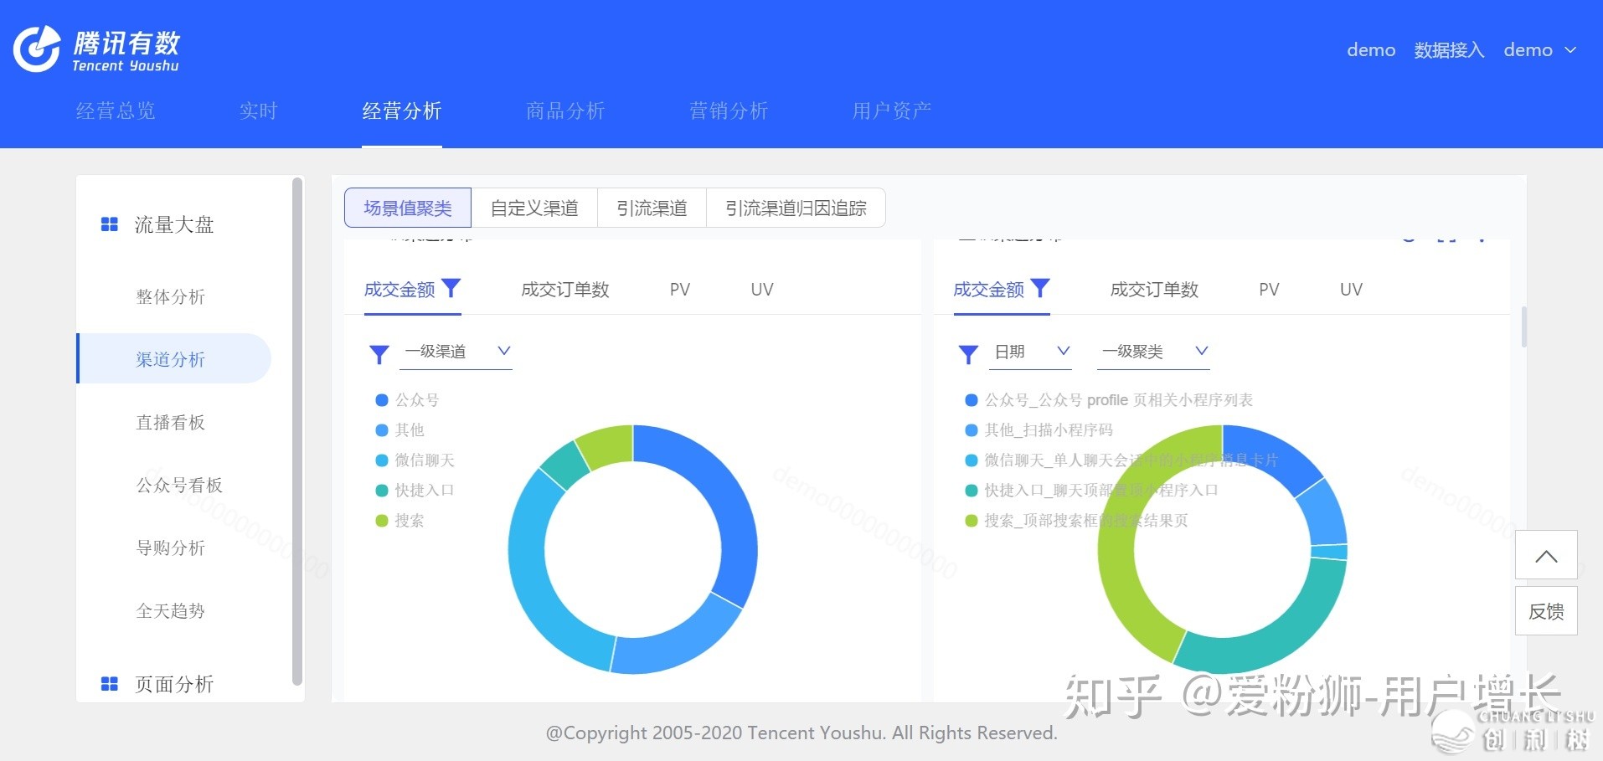The width and height of the screenshot is (1603, 761).
Task: Click the funnel icon before 日期 dropdown
Action: (x=968, y=354)
